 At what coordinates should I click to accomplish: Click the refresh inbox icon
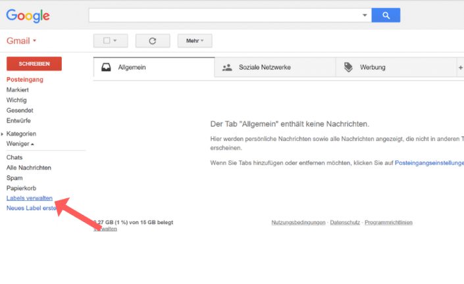click(x=153, y=41)
